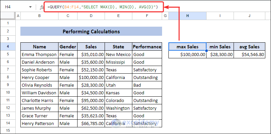Screen dimensions: 271x134
Task: Click the Performance column header cell
Action: (x=147, y=47)
